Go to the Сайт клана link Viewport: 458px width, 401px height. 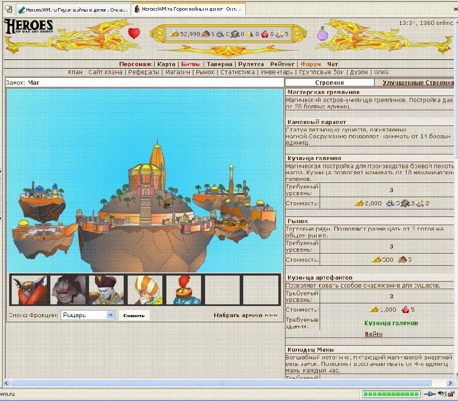(105, 72)
